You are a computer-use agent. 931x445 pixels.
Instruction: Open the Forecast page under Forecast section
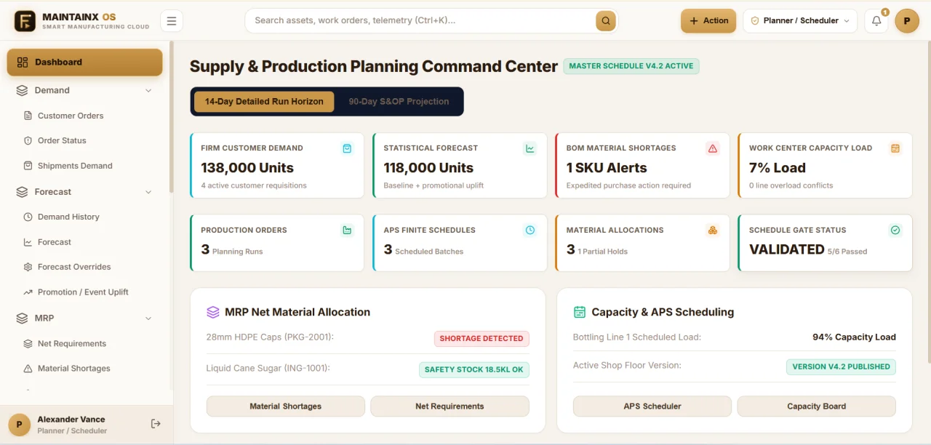tap(55, 242)
